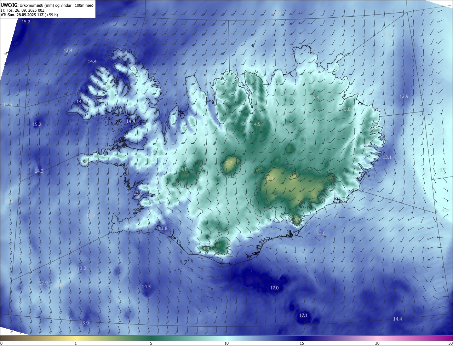Select the 14.5 value label
Image resolution: width=453 pixels, height=346 pixels.
coord(146,287)
